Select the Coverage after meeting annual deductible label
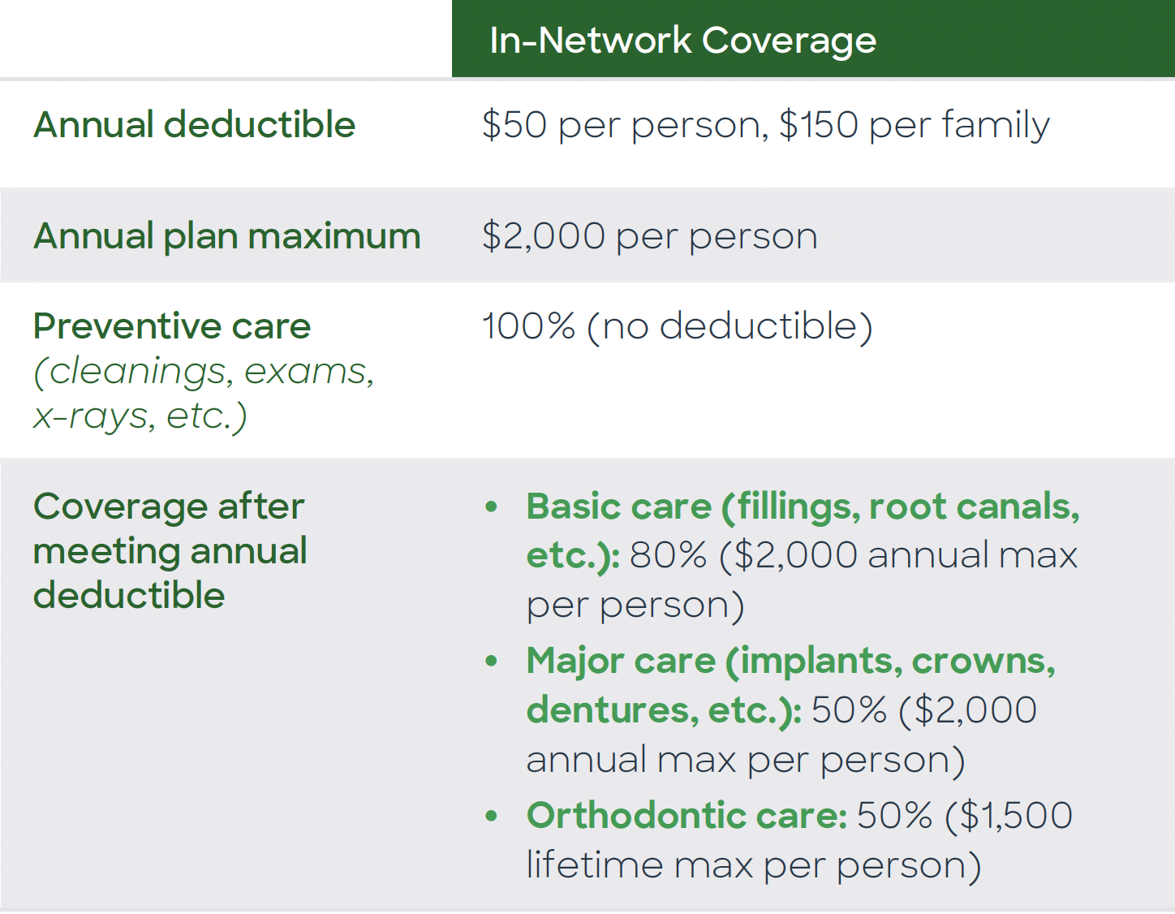This screenshot has height=914, width=1175. [x=170, y=550]
